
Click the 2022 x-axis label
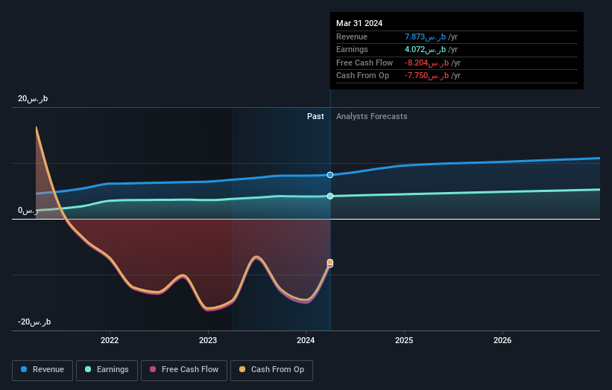coord(110,340)
